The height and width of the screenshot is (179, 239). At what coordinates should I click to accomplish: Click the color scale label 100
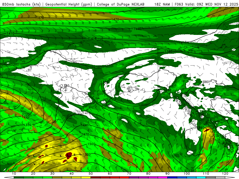[187, 174]
